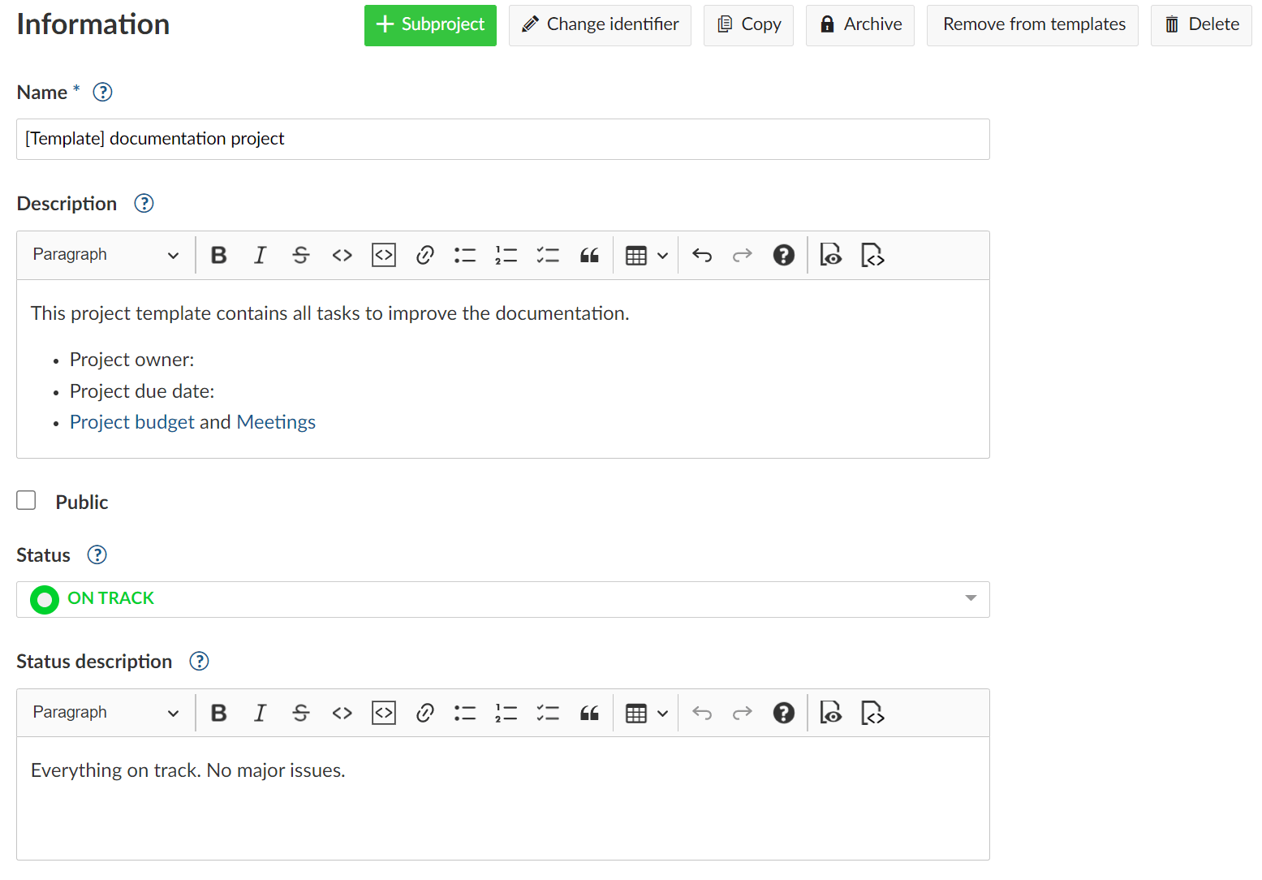Open the Paragraph style dropdown
The width and height of the screenshot is (1262, 880).
tap(104, 254)
